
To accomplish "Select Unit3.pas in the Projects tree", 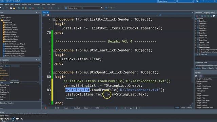I will pyautogui.click(x=204, y=55).
